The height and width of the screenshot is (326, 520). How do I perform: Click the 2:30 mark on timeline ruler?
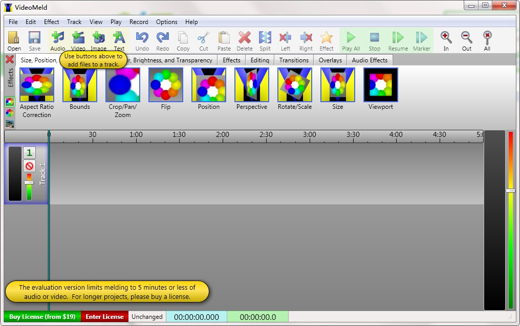coord(266,136)
